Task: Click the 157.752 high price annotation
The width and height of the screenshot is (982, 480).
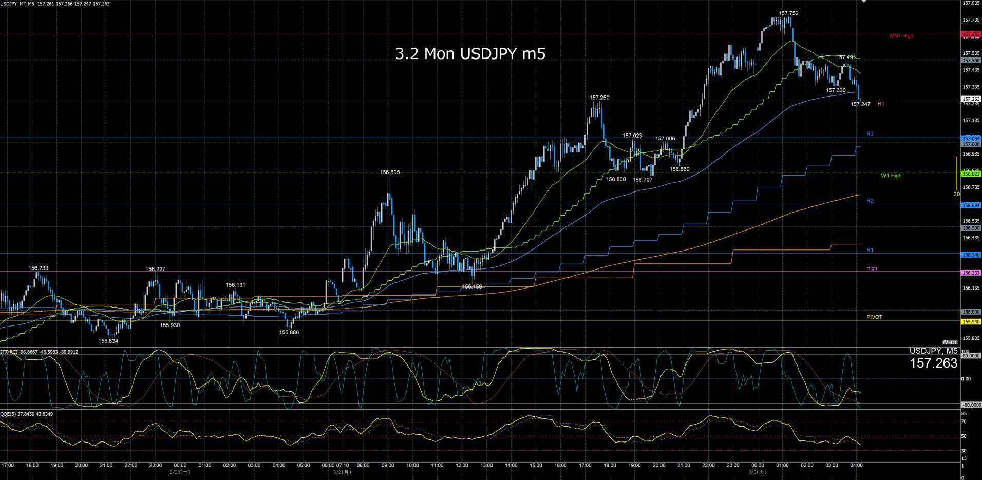Action: click(788, 14)
